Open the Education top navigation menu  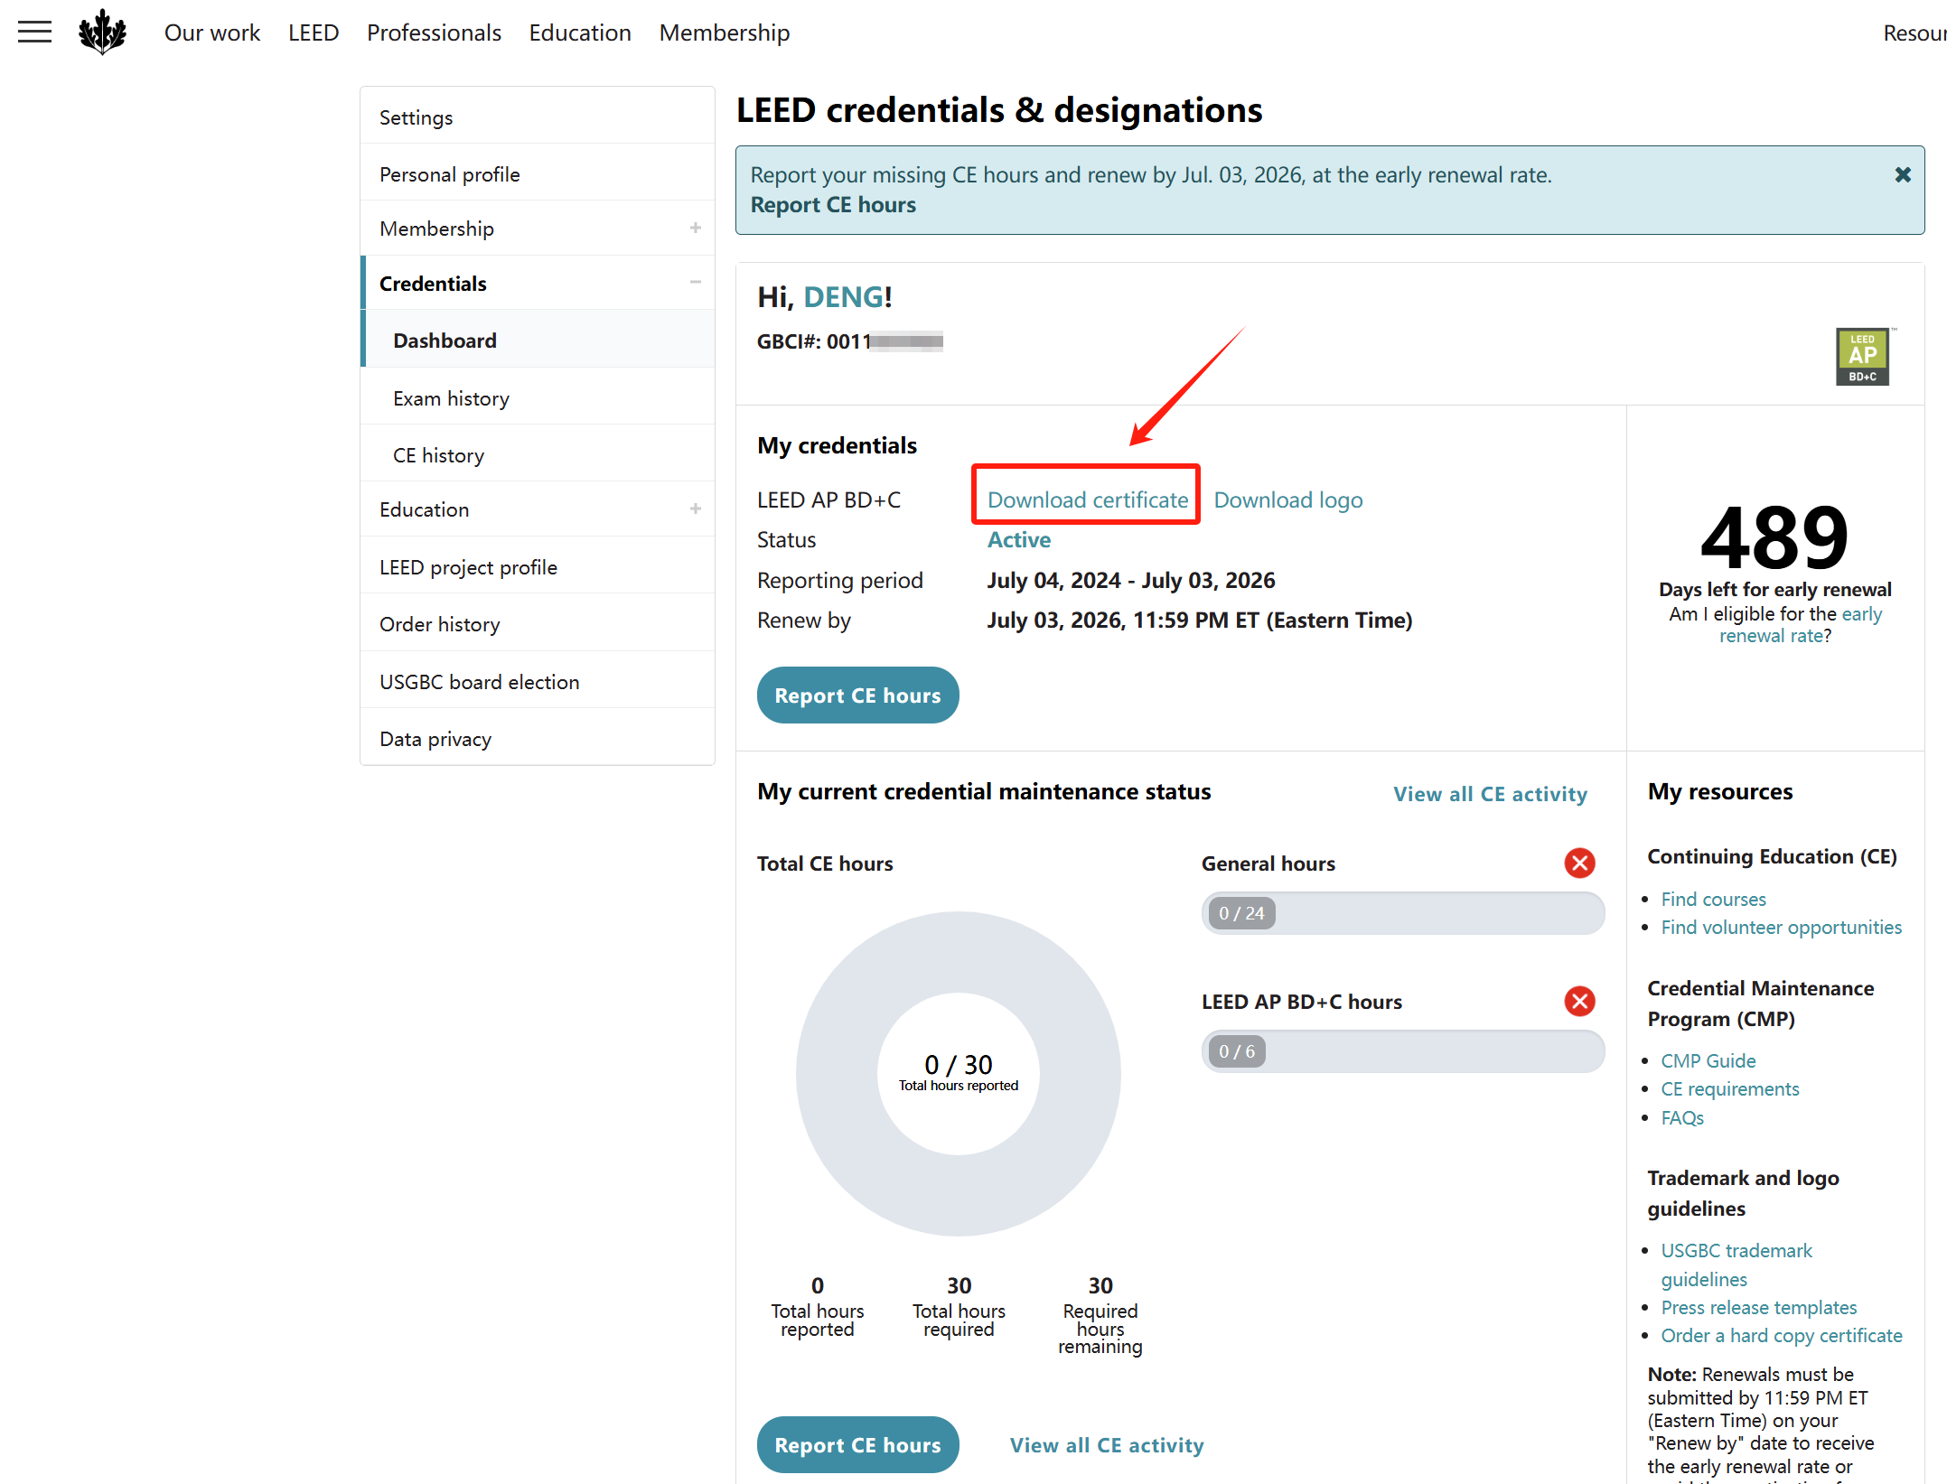(580, 33)
